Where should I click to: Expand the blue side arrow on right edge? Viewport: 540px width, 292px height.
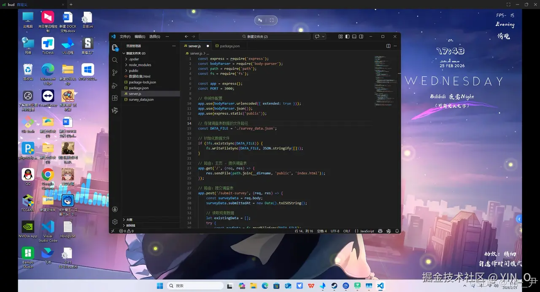click(519, 219)
